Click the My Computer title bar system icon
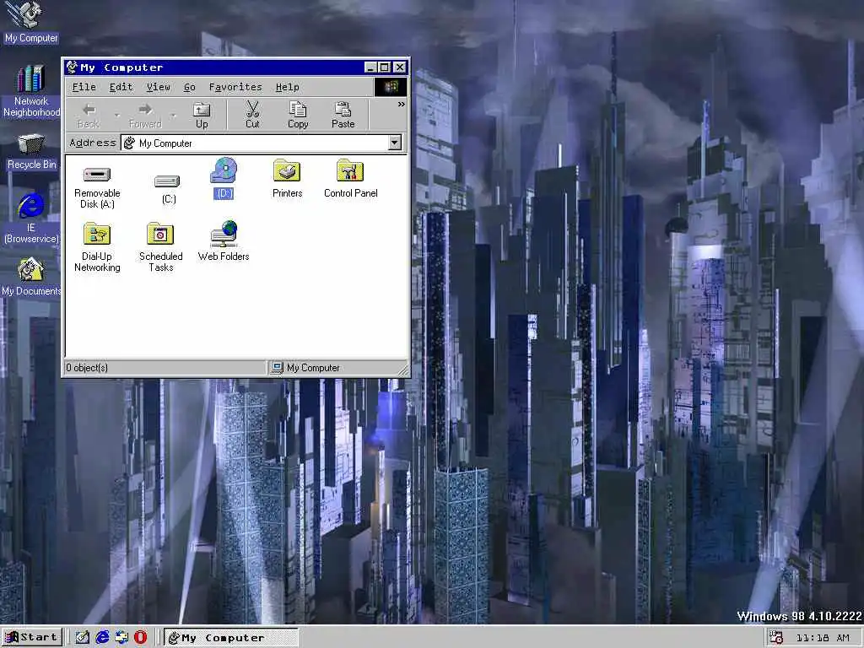 pos(72,67)
